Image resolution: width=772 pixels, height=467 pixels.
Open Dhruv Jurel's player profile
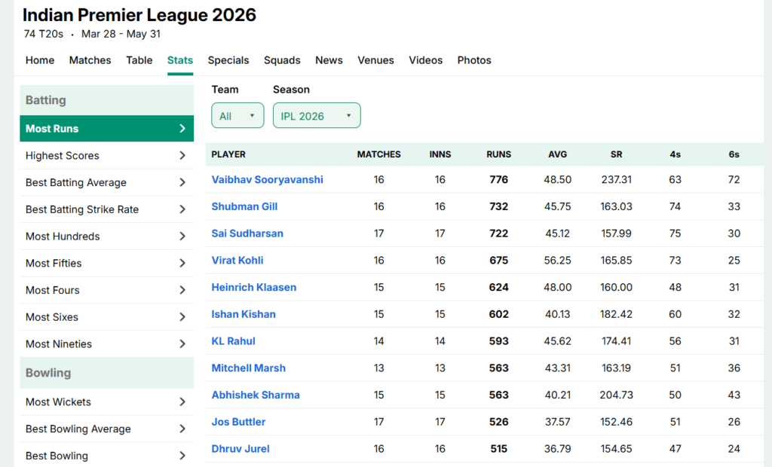click(240, 449)
